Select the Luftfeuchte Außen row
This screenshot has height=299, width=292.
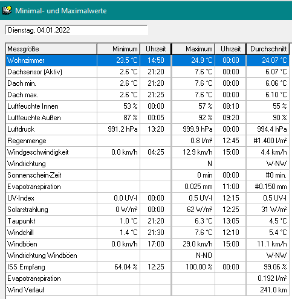click(148, 118)
